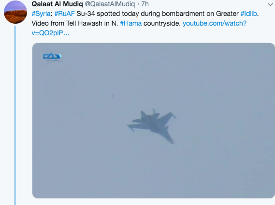This screenshot has height=205, width=275.
Task: Follow the #Idlib hashtag link
Action: (249, 14)
